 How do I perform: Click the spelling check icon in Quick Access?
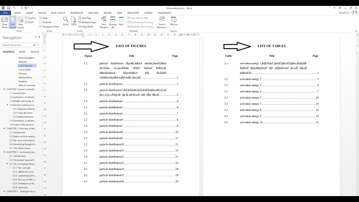coord(26,8)
